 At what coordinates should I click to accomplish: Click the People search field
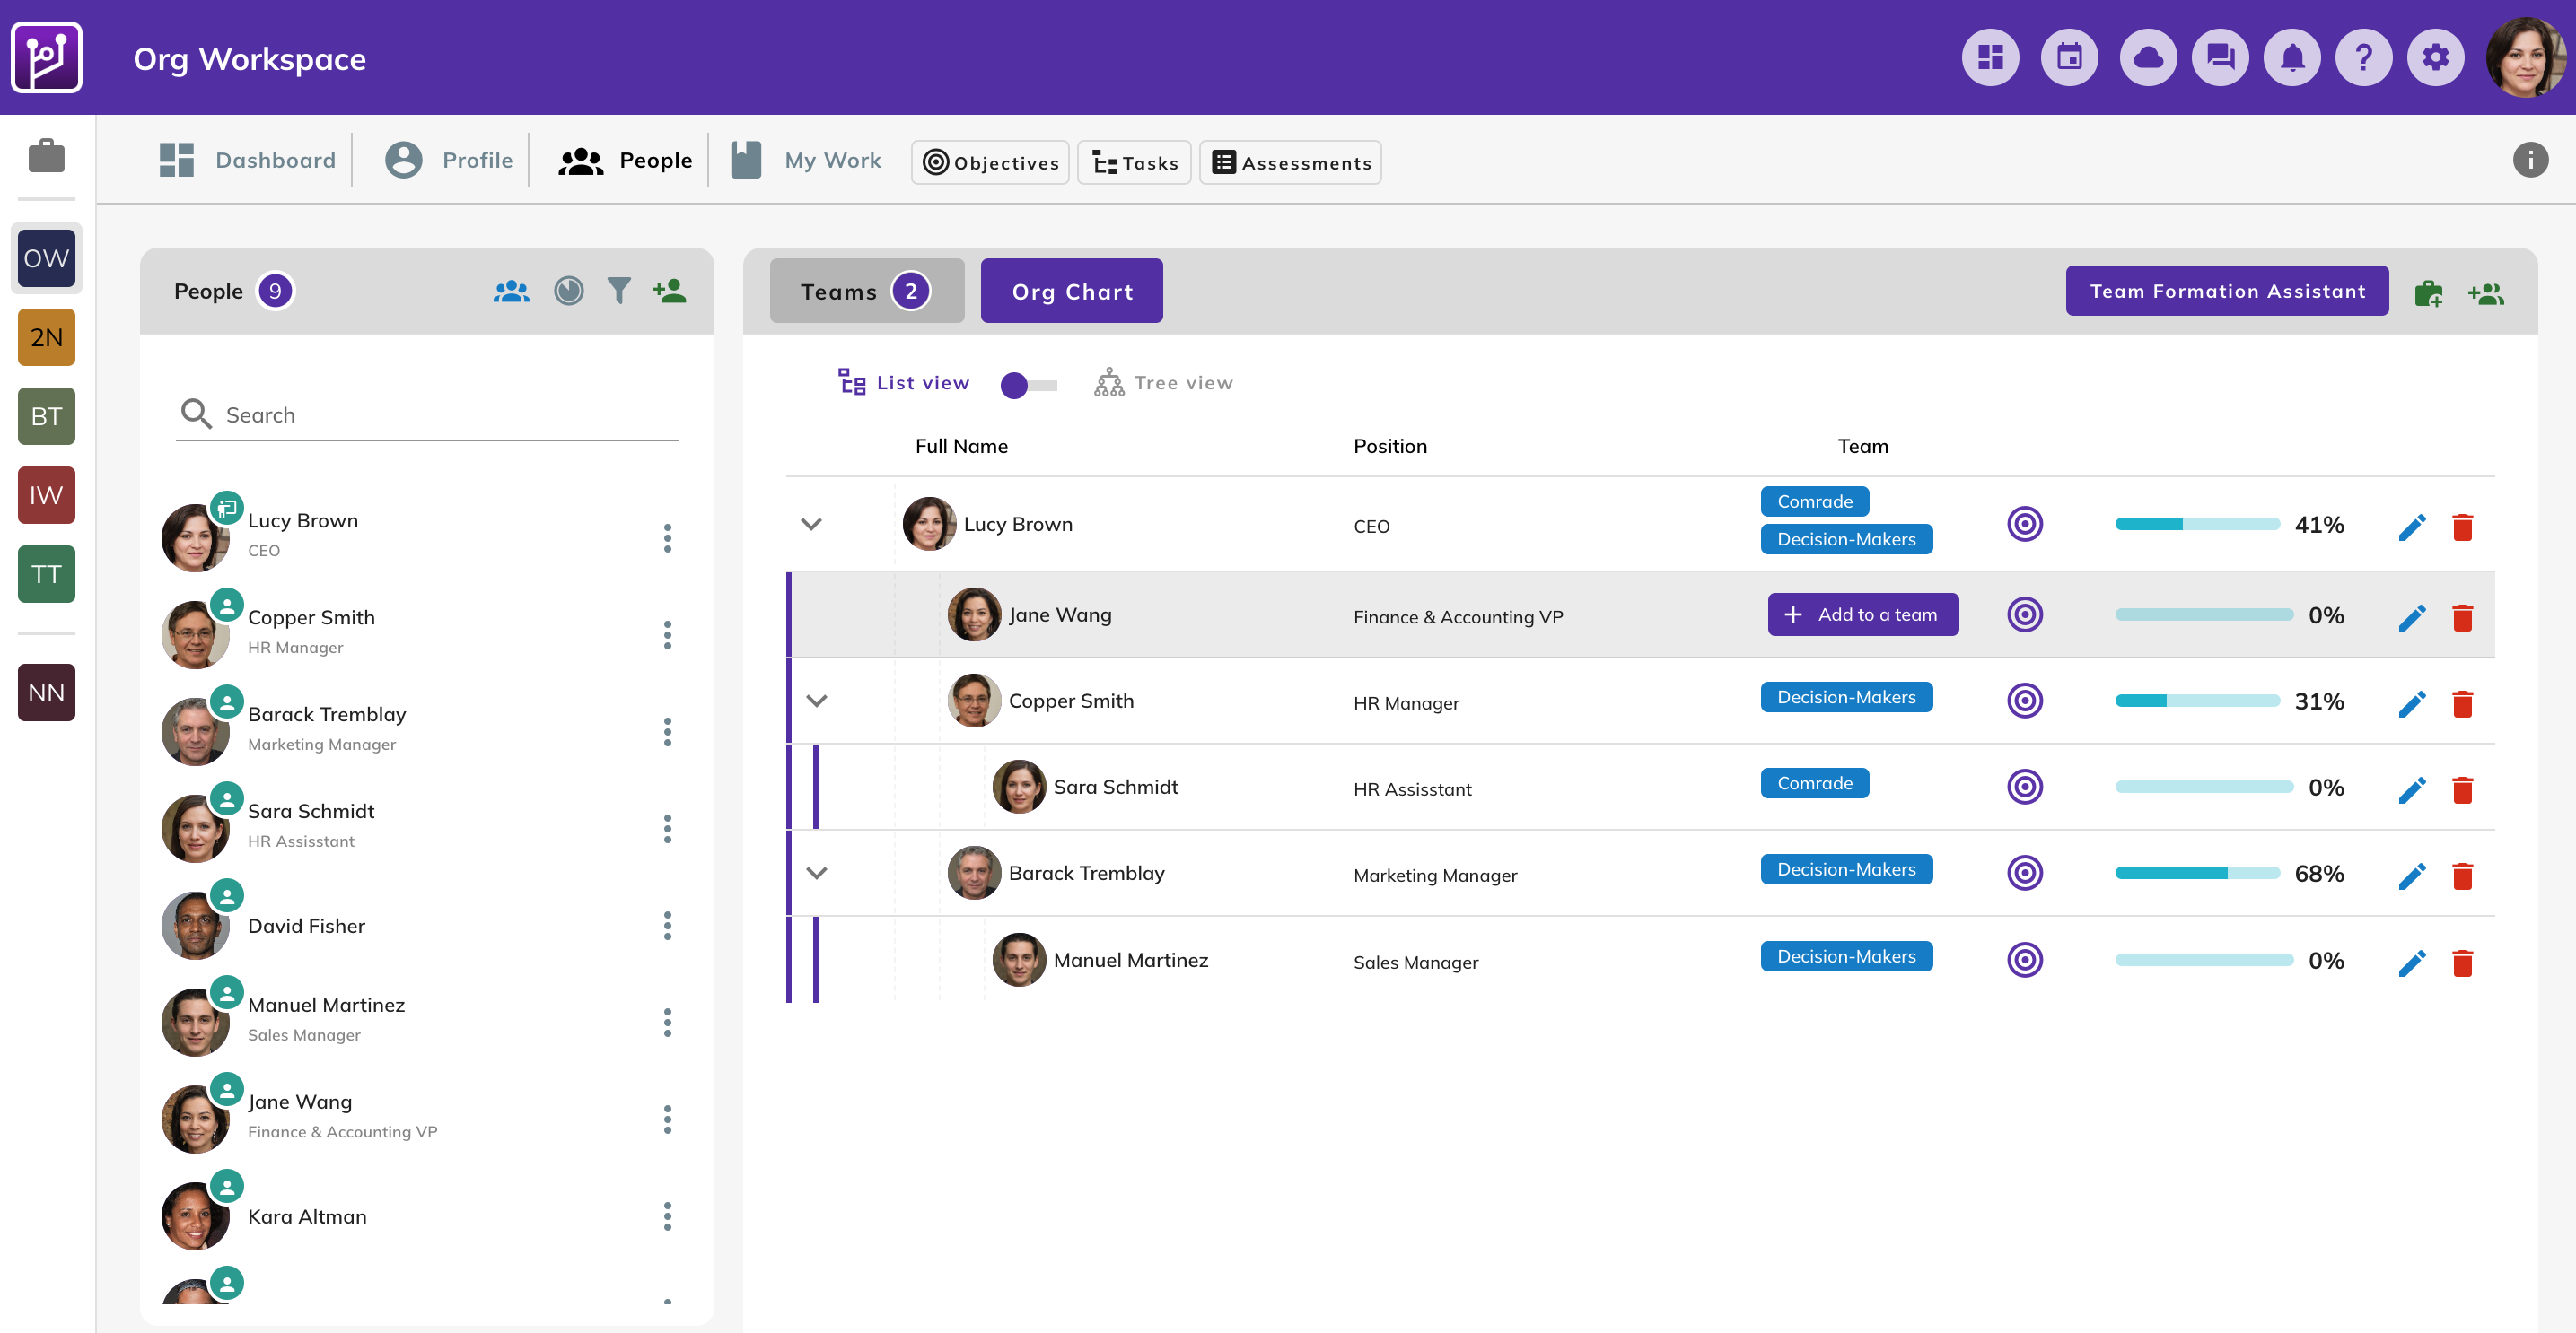tap(440, 414)
